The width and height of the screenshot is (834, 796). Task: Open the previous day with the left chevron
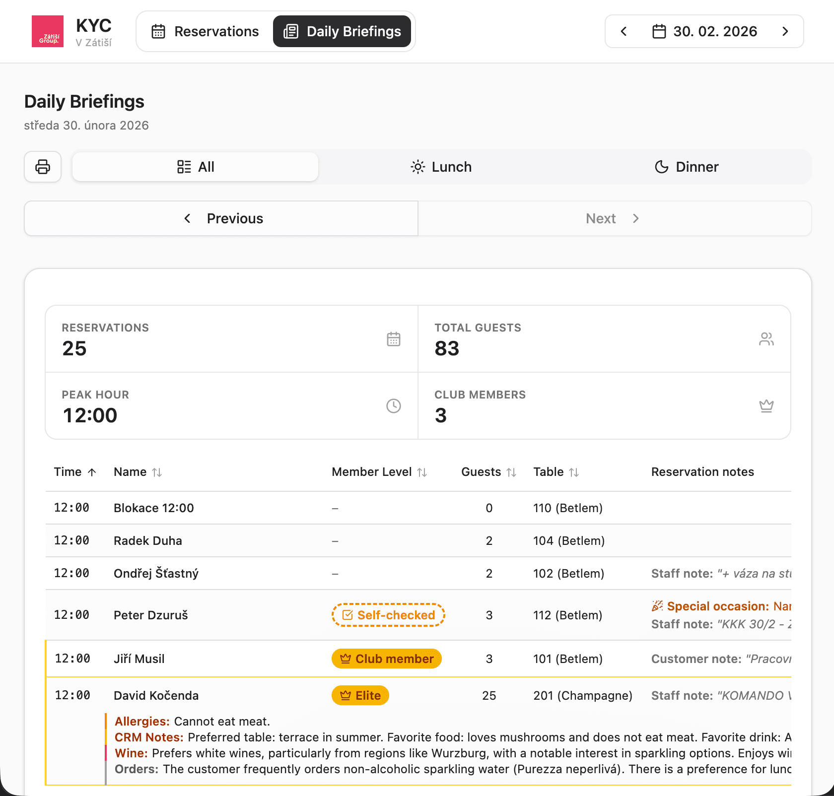623,31
